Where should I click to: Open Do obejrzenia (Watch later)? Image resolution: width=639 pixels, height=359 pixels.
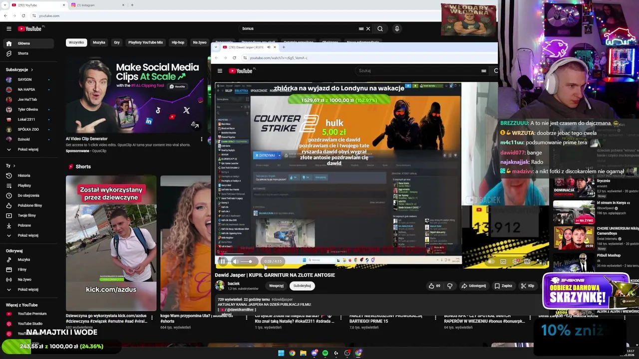pyautogui.click(x=27, y=195)
